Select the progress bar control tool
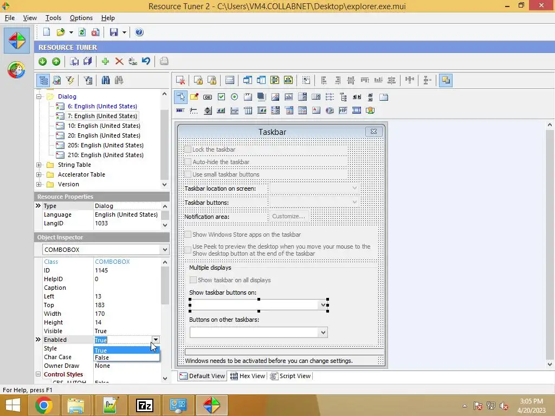Screen dimensions: 555x416 [180, 110]
